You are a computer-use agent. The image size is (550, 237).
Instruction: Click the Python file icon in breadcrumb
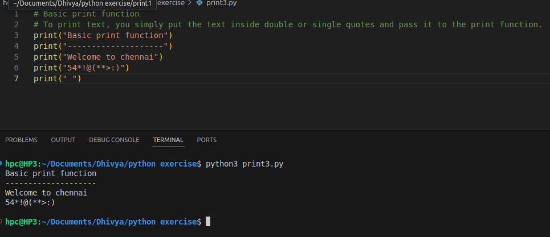pyautogui.click(x=199, y=3)
